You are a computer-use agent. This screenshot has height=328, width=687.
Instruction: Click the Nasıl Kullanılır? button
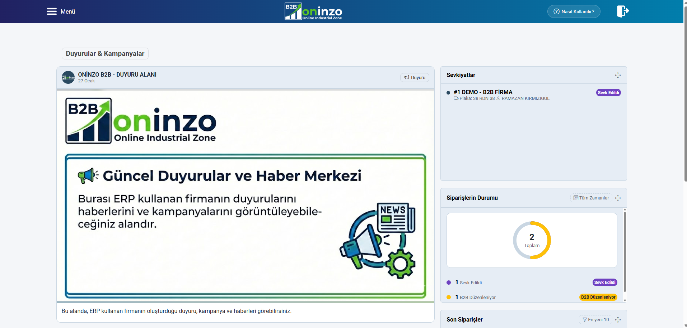(574, 11)
